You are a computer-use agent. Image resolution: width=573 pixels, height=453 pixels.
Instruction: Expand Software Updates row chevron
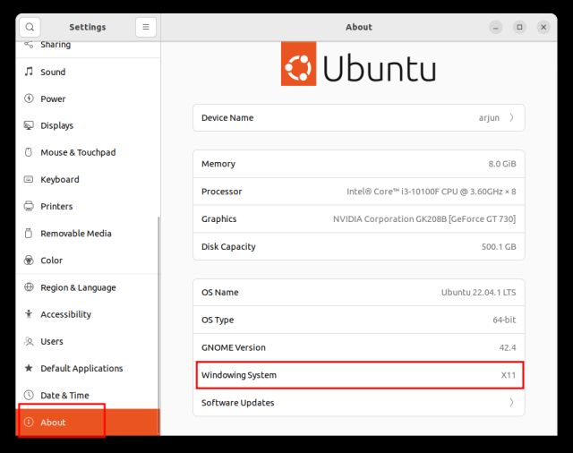click(x=511, y=402)
